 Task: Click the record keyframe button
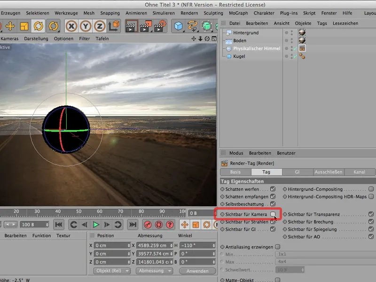(148, 225)
